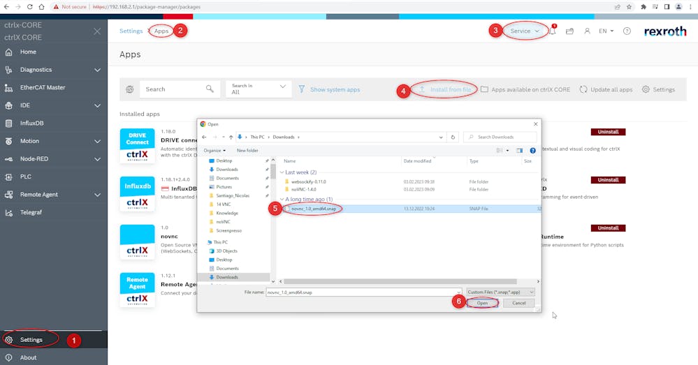
Task: Reload the browser page
Action: pyautogui.click(x=30, y=7)
